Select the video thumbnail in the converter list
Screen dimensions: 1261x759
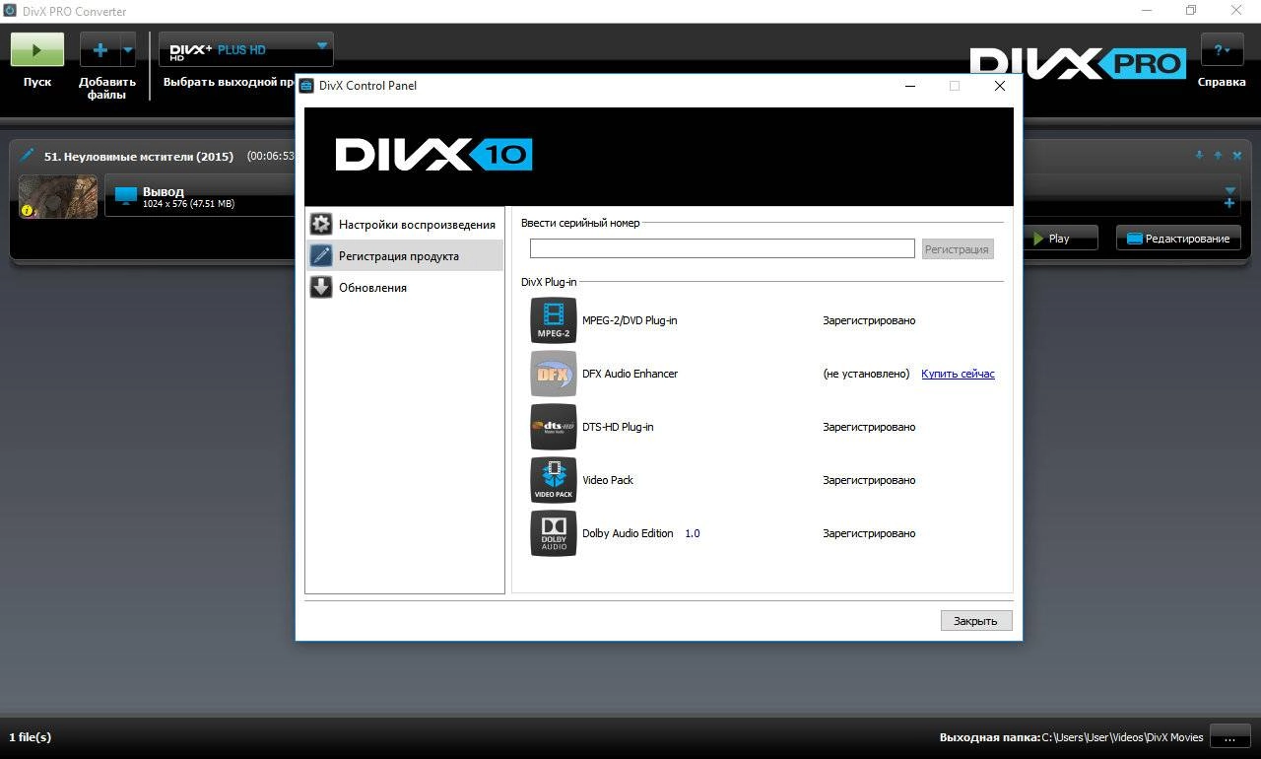click(x=58, y=196)
